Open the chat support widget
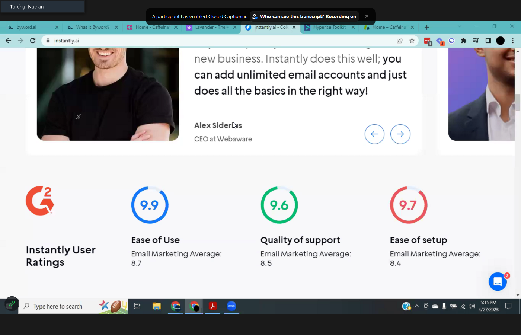Image resolution: width=521 pixels, height=335 pixels. (498, 282)
